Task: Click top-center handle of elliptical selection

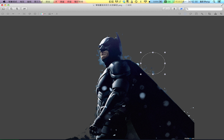Action: pos(153,52)
